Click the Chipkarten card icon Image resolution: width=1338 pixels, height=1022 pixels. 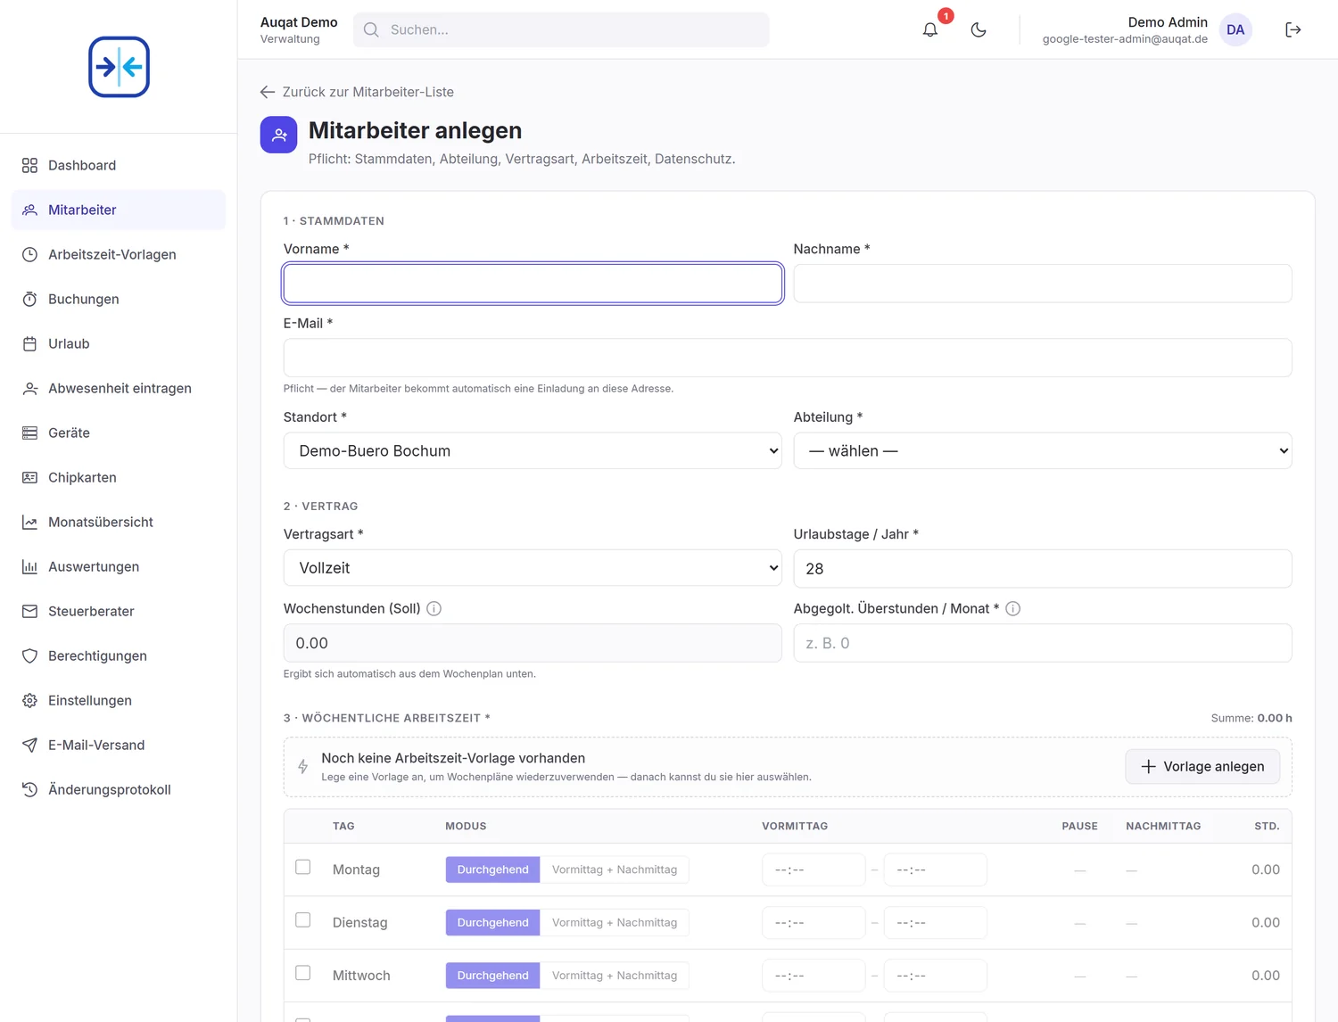(29, 478)
